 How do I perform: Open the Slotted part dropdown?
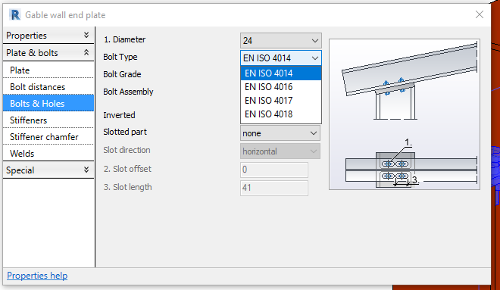pos(280,133)
